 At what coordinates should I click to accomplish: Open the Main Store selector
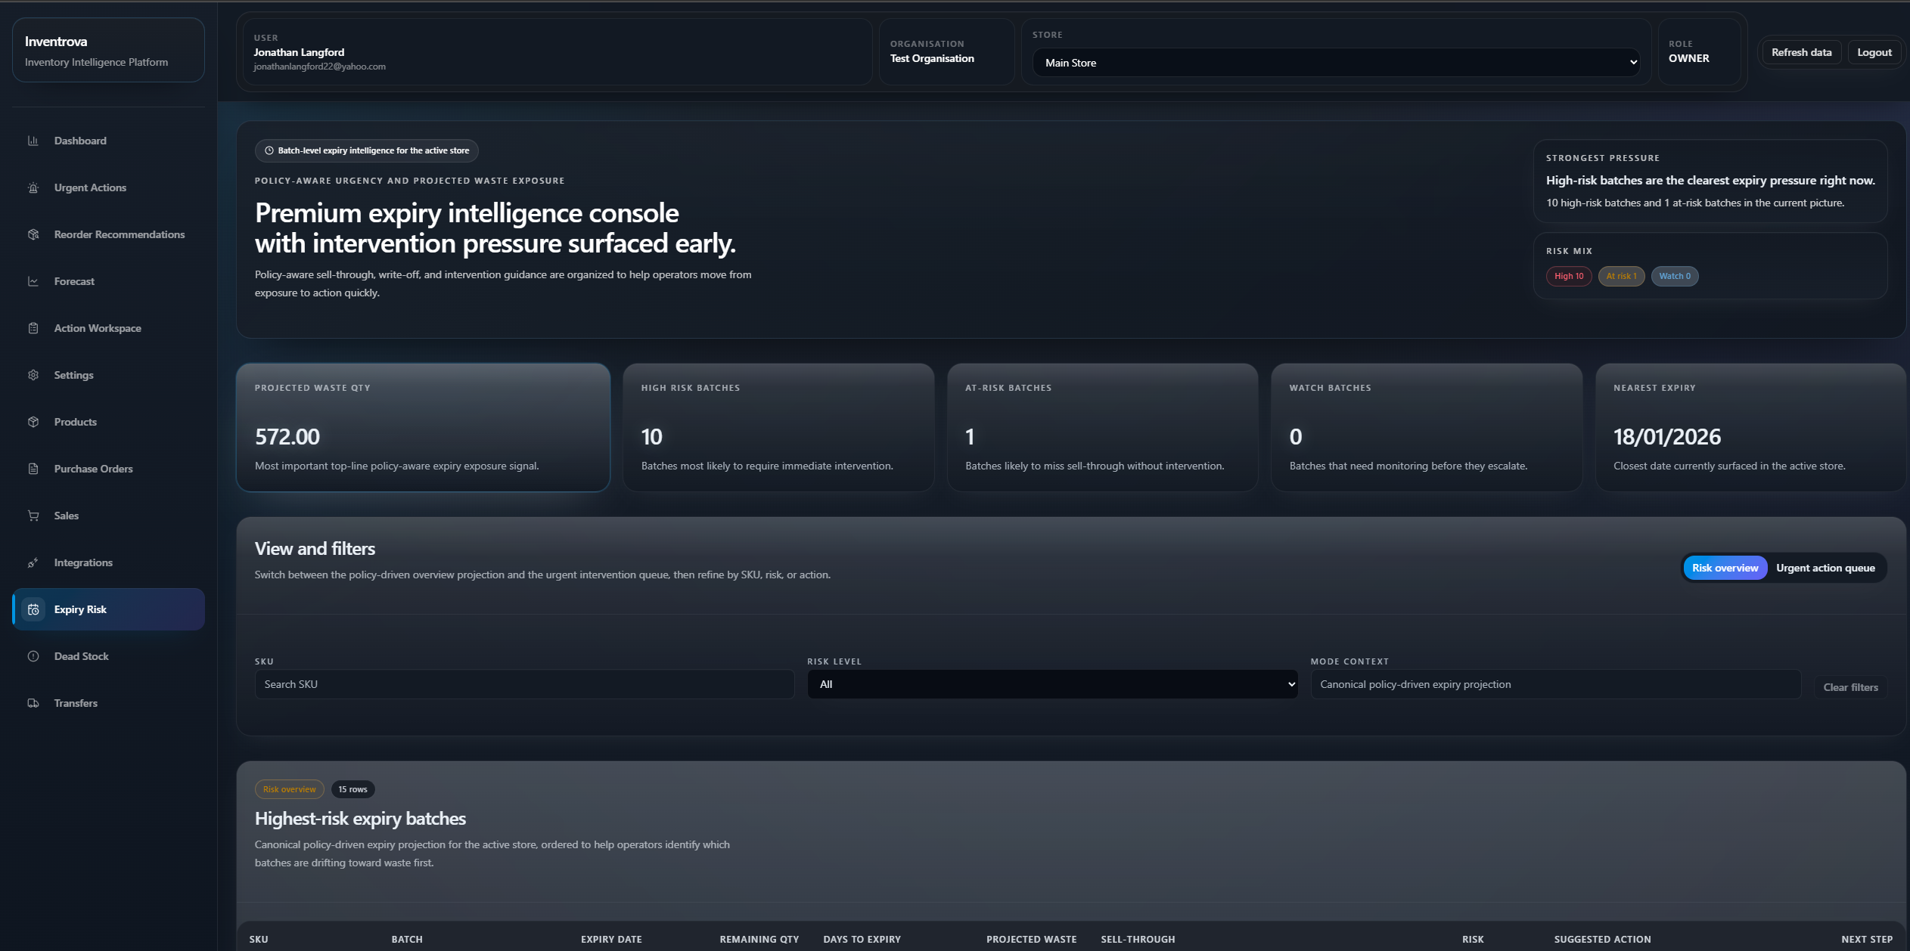point(1337,62)
